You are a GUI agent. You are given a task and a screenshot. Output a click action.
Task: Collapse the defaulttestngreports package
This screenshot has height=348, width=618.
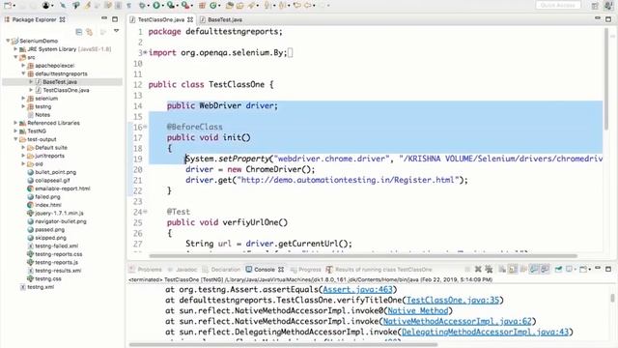point(23,73)
